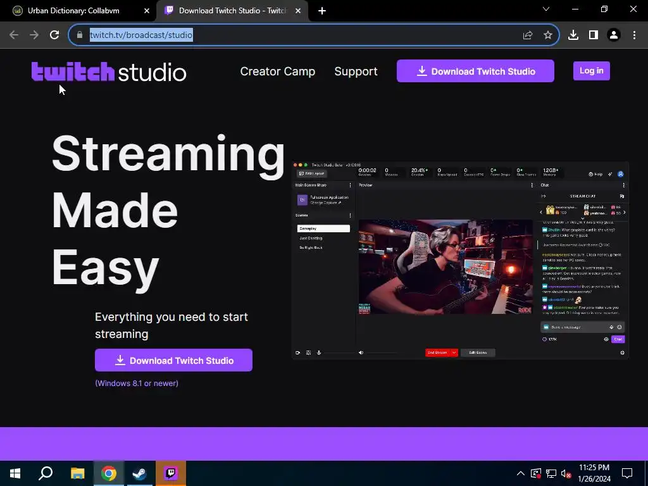
Task: Click header Download Twitch Studio button
Action: [475, 71]
